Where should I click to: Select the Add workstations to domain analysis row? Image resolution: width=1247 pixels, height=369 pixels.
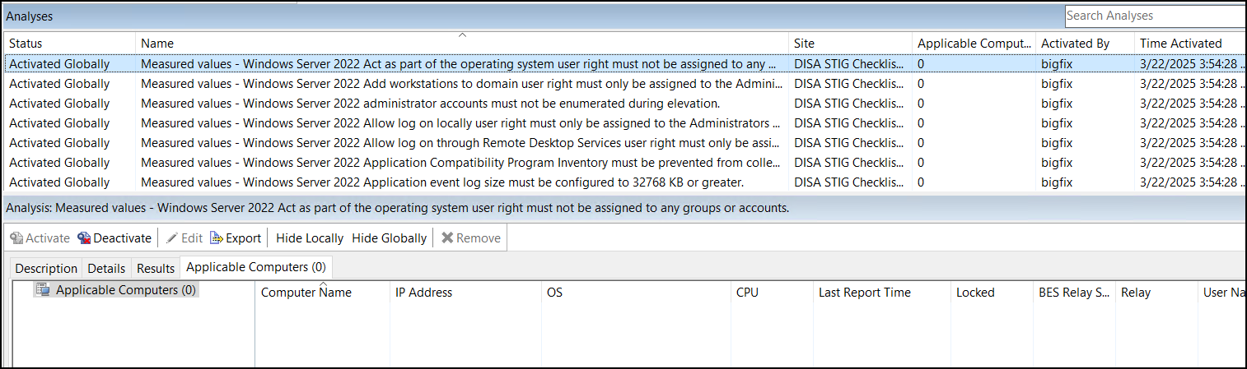(459, 84)
